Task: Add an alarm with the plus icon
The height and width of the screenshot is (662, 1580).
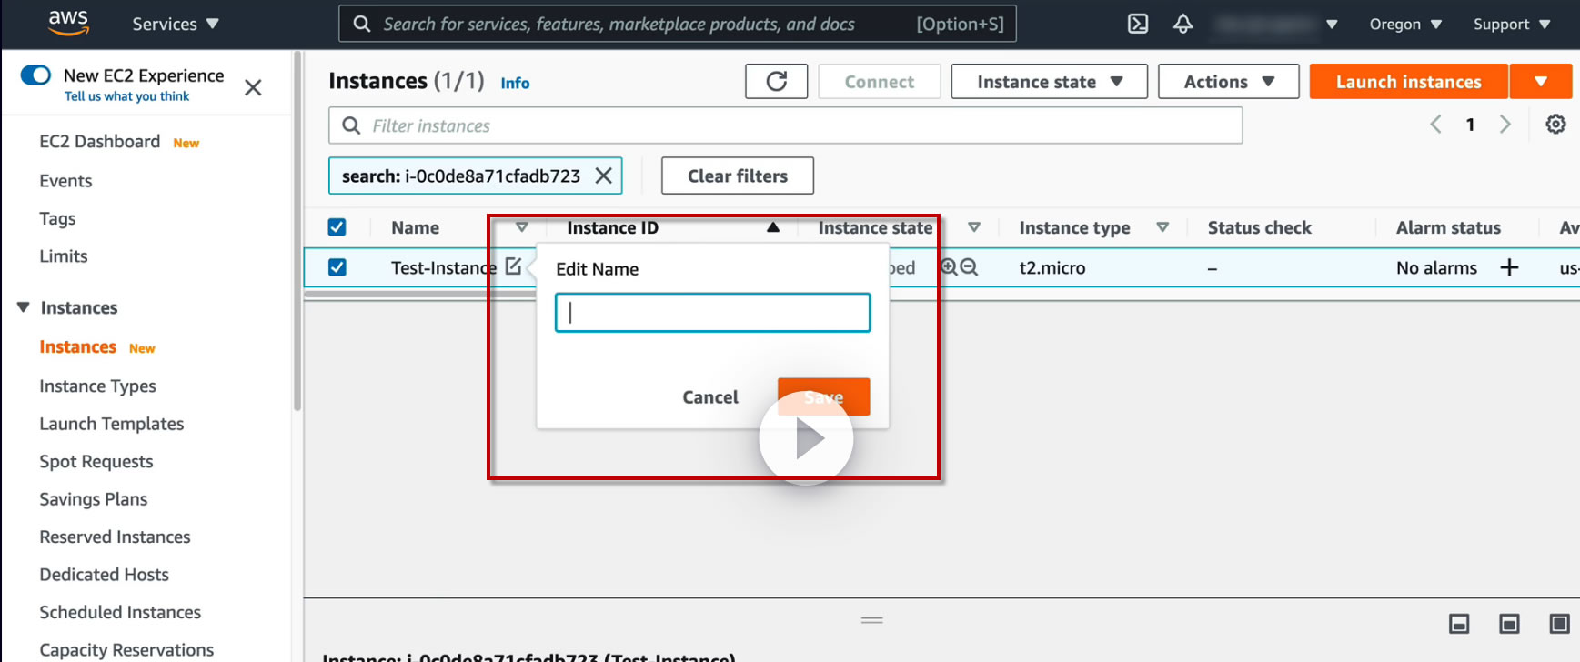Action: click(x=1509, y=267)
